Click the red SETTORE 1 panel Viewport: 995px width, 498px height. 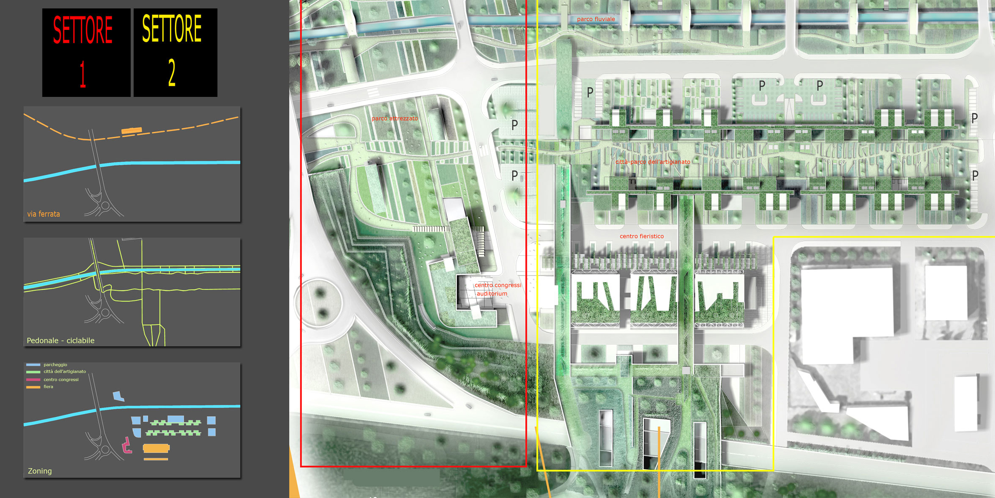(86, 52)
